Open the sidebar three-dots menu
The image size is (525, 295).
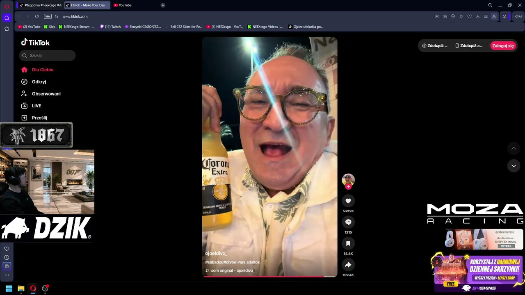pyautogui.click(x=7, y=275)
